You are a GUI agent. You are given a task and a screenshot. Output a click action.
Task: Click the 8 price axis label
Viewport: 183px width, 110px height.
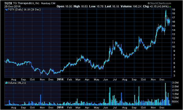(174, 55)
